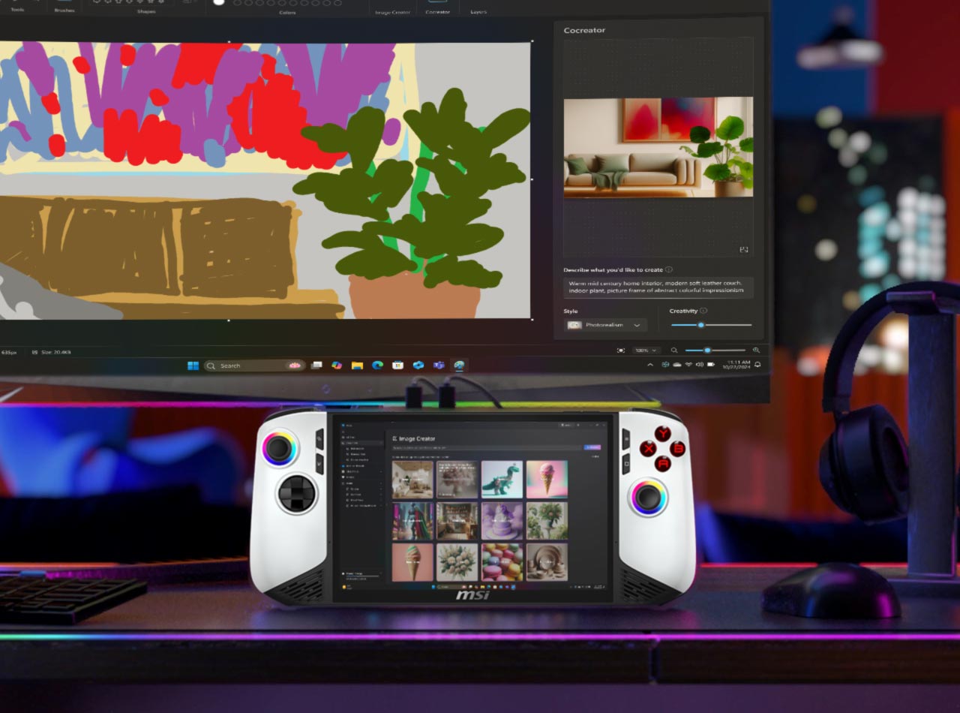Screen dimensions: 960x713
Task: Click the expand icon in Cocreator preview
Action: pos(743,250)
